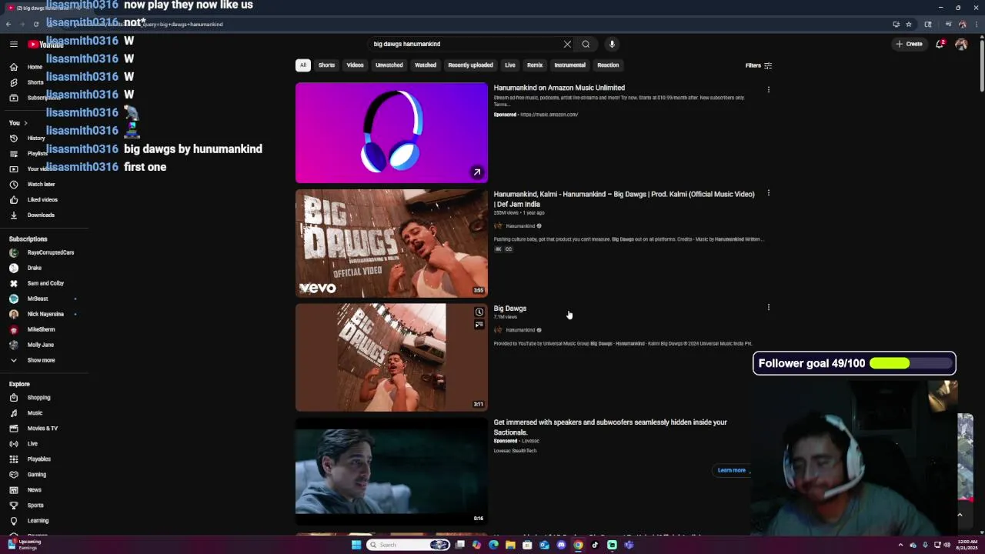
Task: Click the Windows taskbar search box
Action: (408, 545)
